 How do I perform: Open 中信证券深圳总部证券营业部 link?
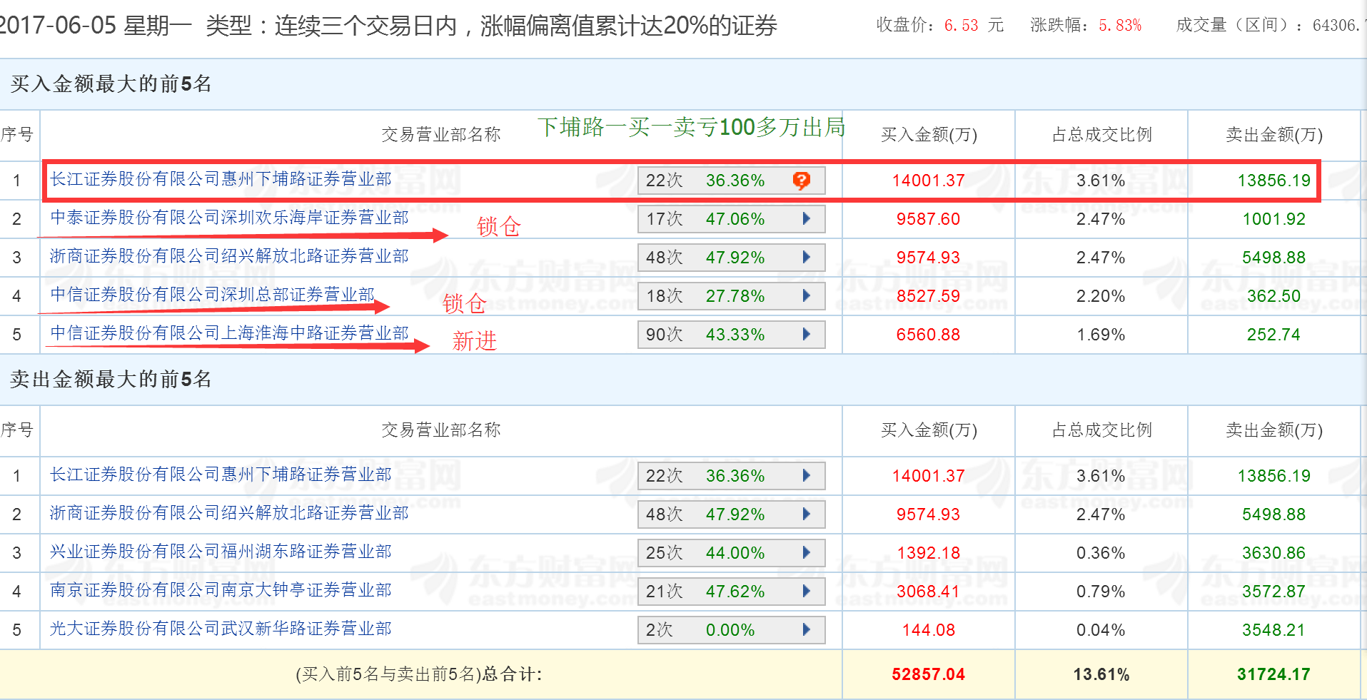pyautogui.click(x=212, y=295)
